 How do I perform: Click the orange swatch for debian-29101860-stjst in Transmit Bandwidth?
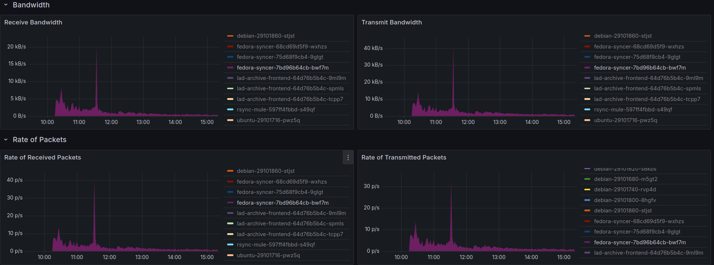pyautogui.click(x=587, y=36)
